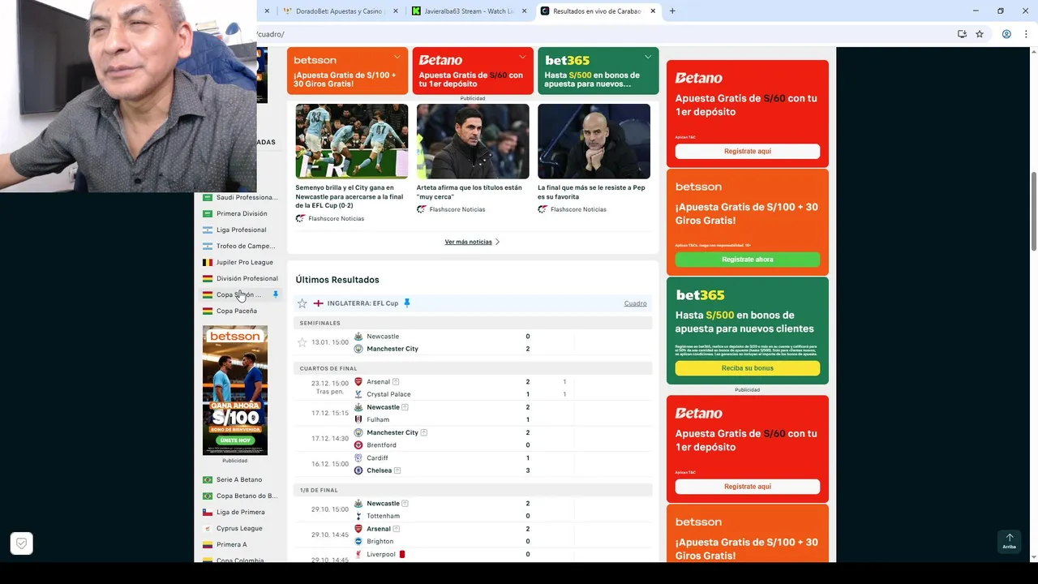Jump to top with the Arriba button

click(x=1010, y=541)
